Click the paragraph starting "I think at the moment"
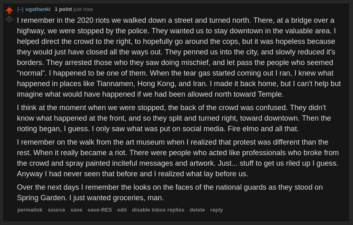This screenshot has width=353, height=225. click(174, 118)
